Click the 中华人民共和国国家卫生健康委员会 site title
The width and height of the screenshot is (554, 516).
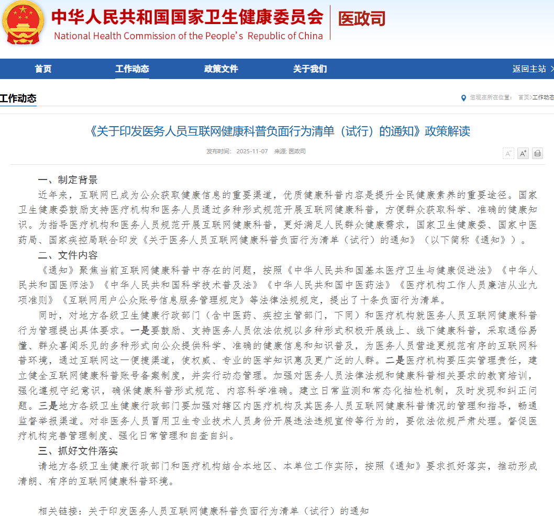[x=187, y=17]
